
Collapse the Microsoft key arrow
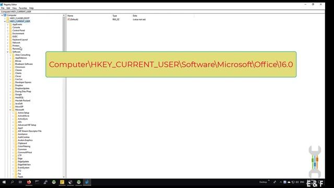click(10, 110)
